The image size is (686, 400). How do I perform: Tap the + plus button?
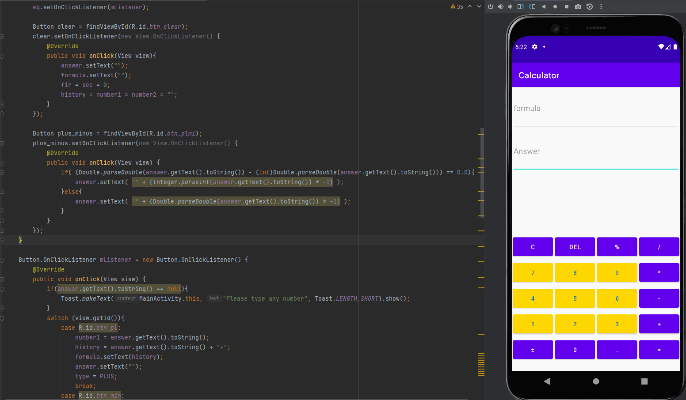tap(659, 324)
